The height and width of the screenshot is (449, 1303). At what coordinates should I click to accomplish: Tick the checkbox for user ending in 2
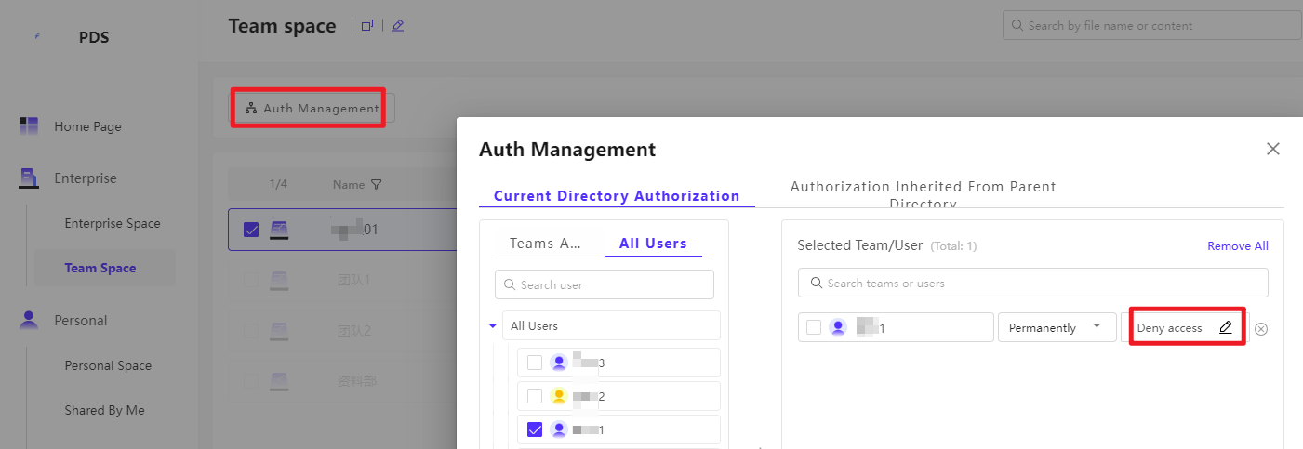coord(535,396)
